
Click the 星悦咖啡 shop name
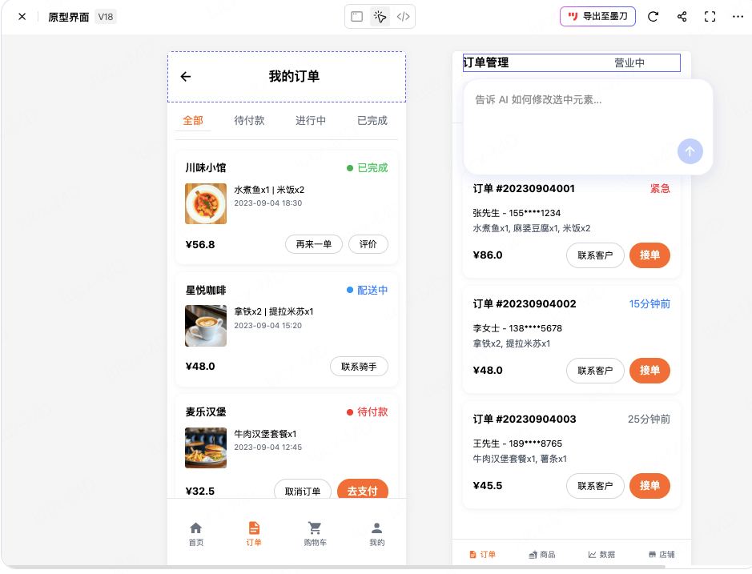coord(206,290)
